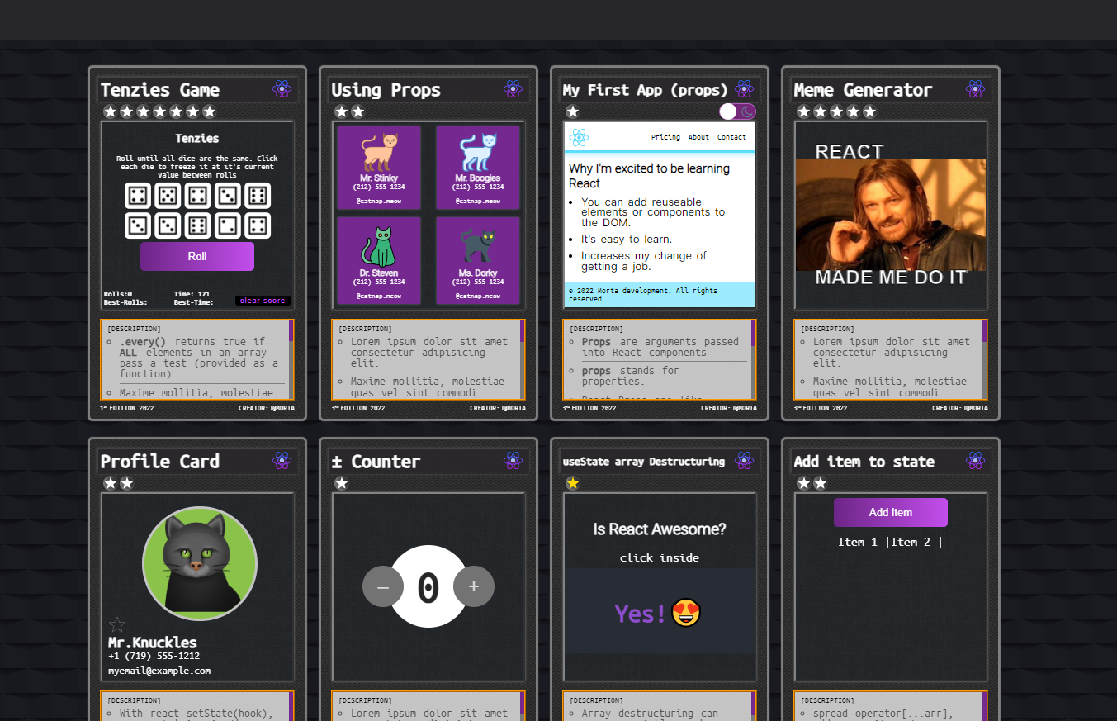Screen dimensions: 1117x721
Task: Click the Rolls:0 counter in Tenzies
Action: pyautogui.click(x=118, y=294)
